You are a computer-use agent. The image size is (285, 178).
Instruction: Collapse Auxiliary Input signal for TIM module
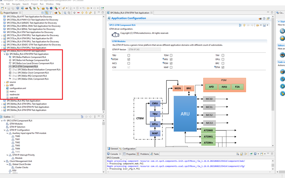[x=7, y=133]
